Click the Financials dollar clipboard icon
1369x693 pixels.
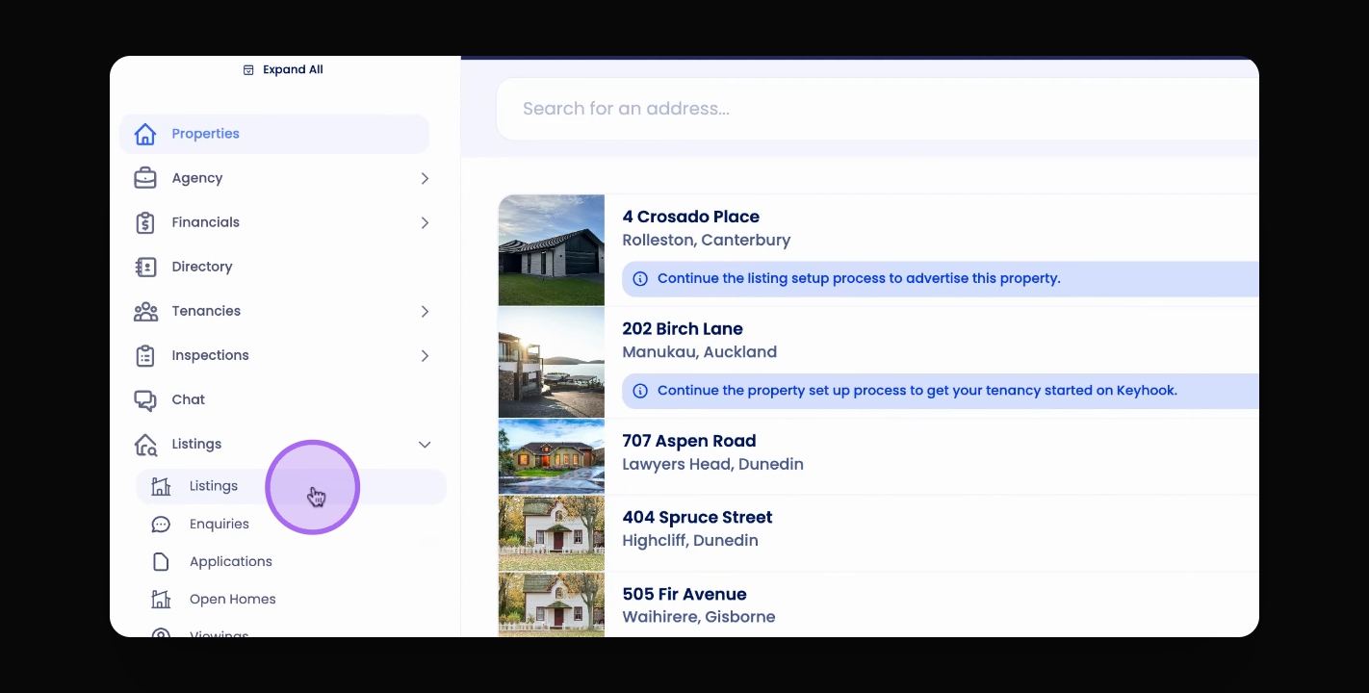click(x=145, y=222)
